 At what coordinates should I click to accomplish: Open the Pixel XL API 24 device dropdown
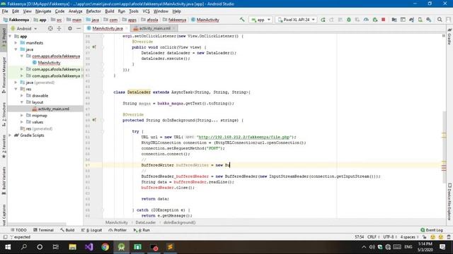click(x=296, y=20)
